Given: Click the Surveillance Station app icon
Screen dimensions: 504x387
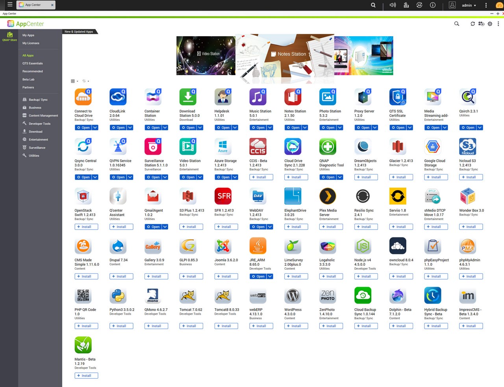Looking at the screenshot, I should (x=153, y=146).
